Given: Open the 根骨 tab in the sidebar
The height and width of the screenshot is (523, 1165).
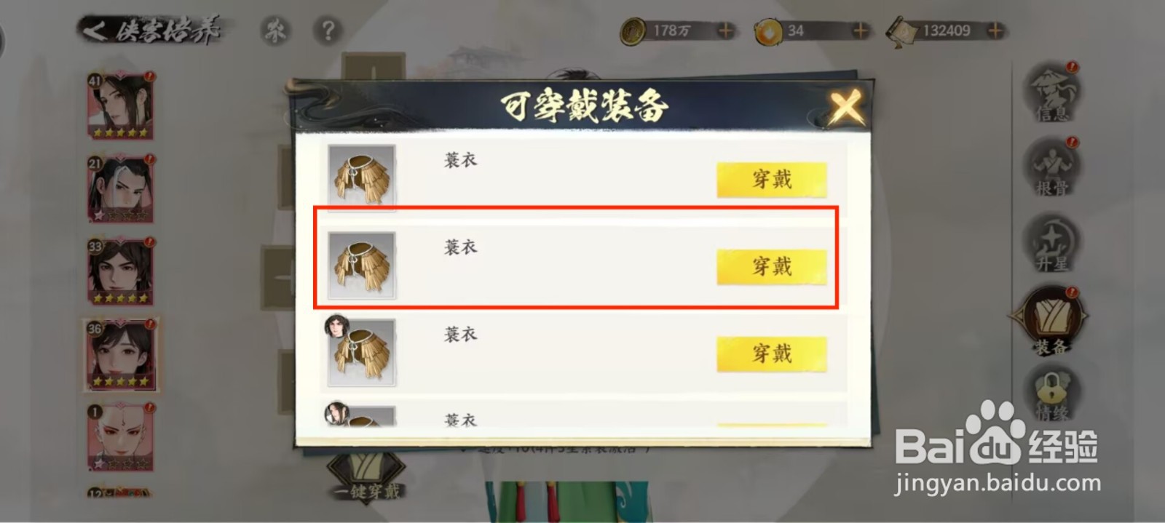Looking at the screenshot, I should (1053, 168).
